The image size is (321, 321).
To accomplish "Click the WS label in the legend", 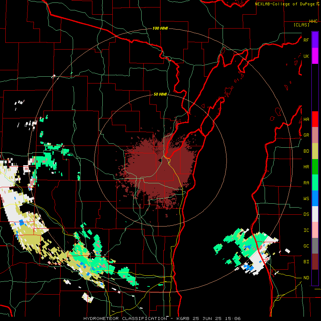I will (x=306, y=199).
